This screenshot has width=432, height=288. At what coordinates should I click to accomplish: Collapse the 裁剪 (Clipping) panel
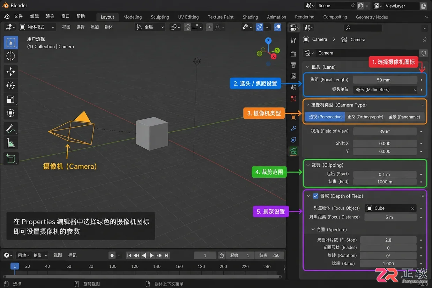308,165
